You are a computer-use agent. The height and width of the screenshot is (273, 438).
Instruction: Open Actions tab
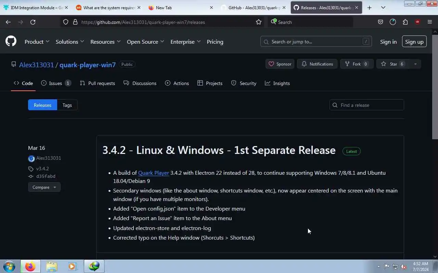(177, 83)
